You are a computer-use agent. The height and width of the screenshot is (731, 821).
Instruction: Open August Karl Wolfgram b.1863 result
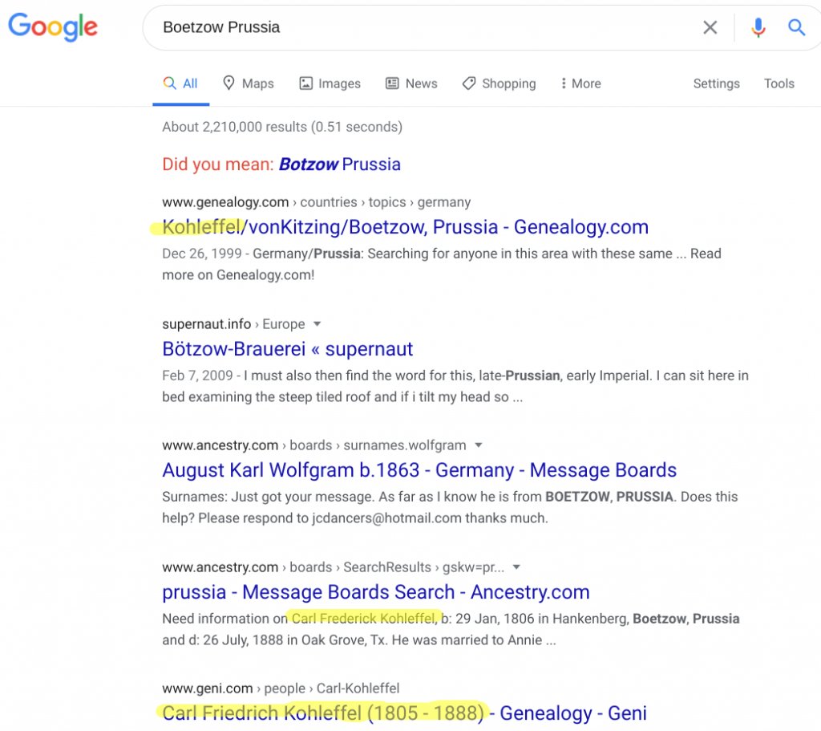coord(419,470)
